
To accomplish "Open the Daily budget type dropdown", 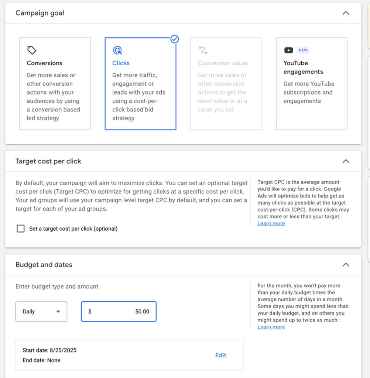I will [41, 312].
